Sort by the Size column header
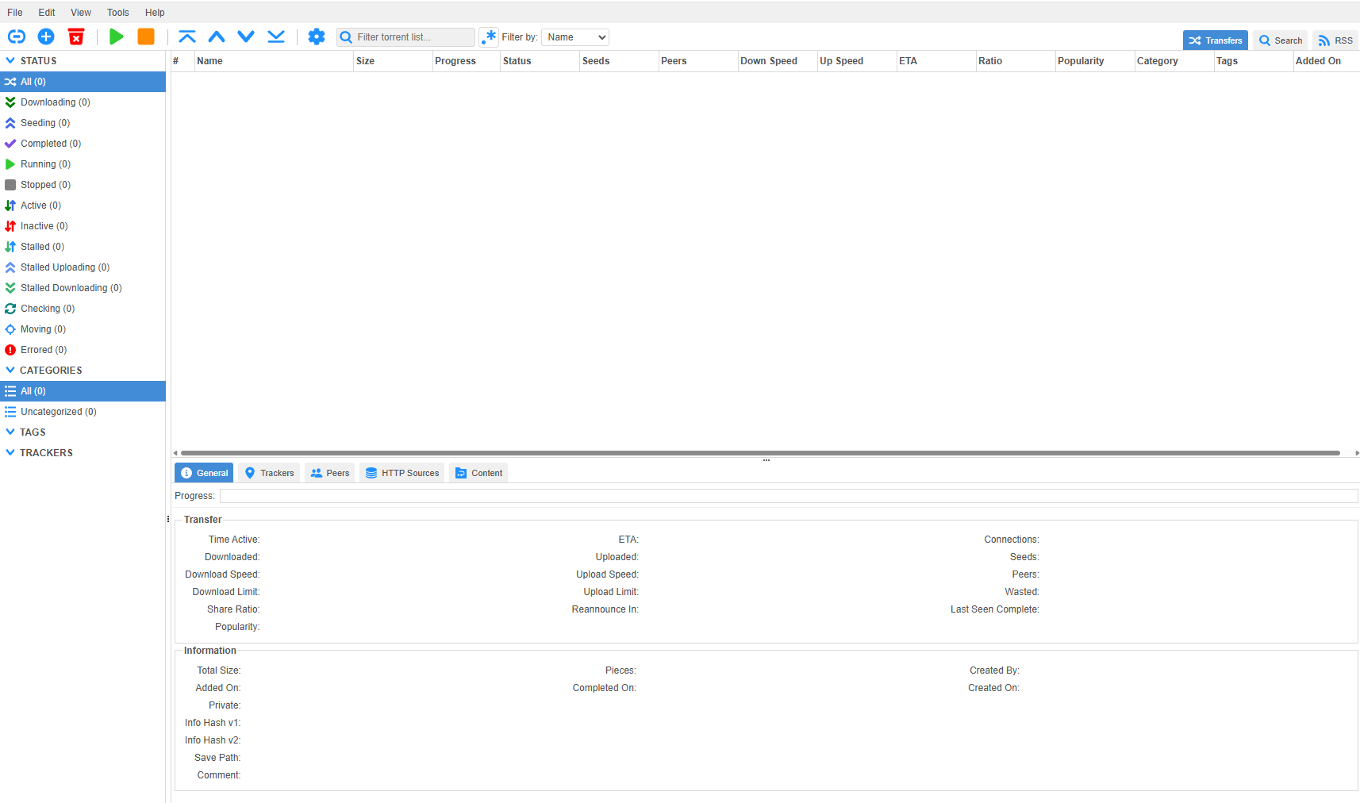The height and width of the screenshot is (803, 1360). click(x=393, y=61)
